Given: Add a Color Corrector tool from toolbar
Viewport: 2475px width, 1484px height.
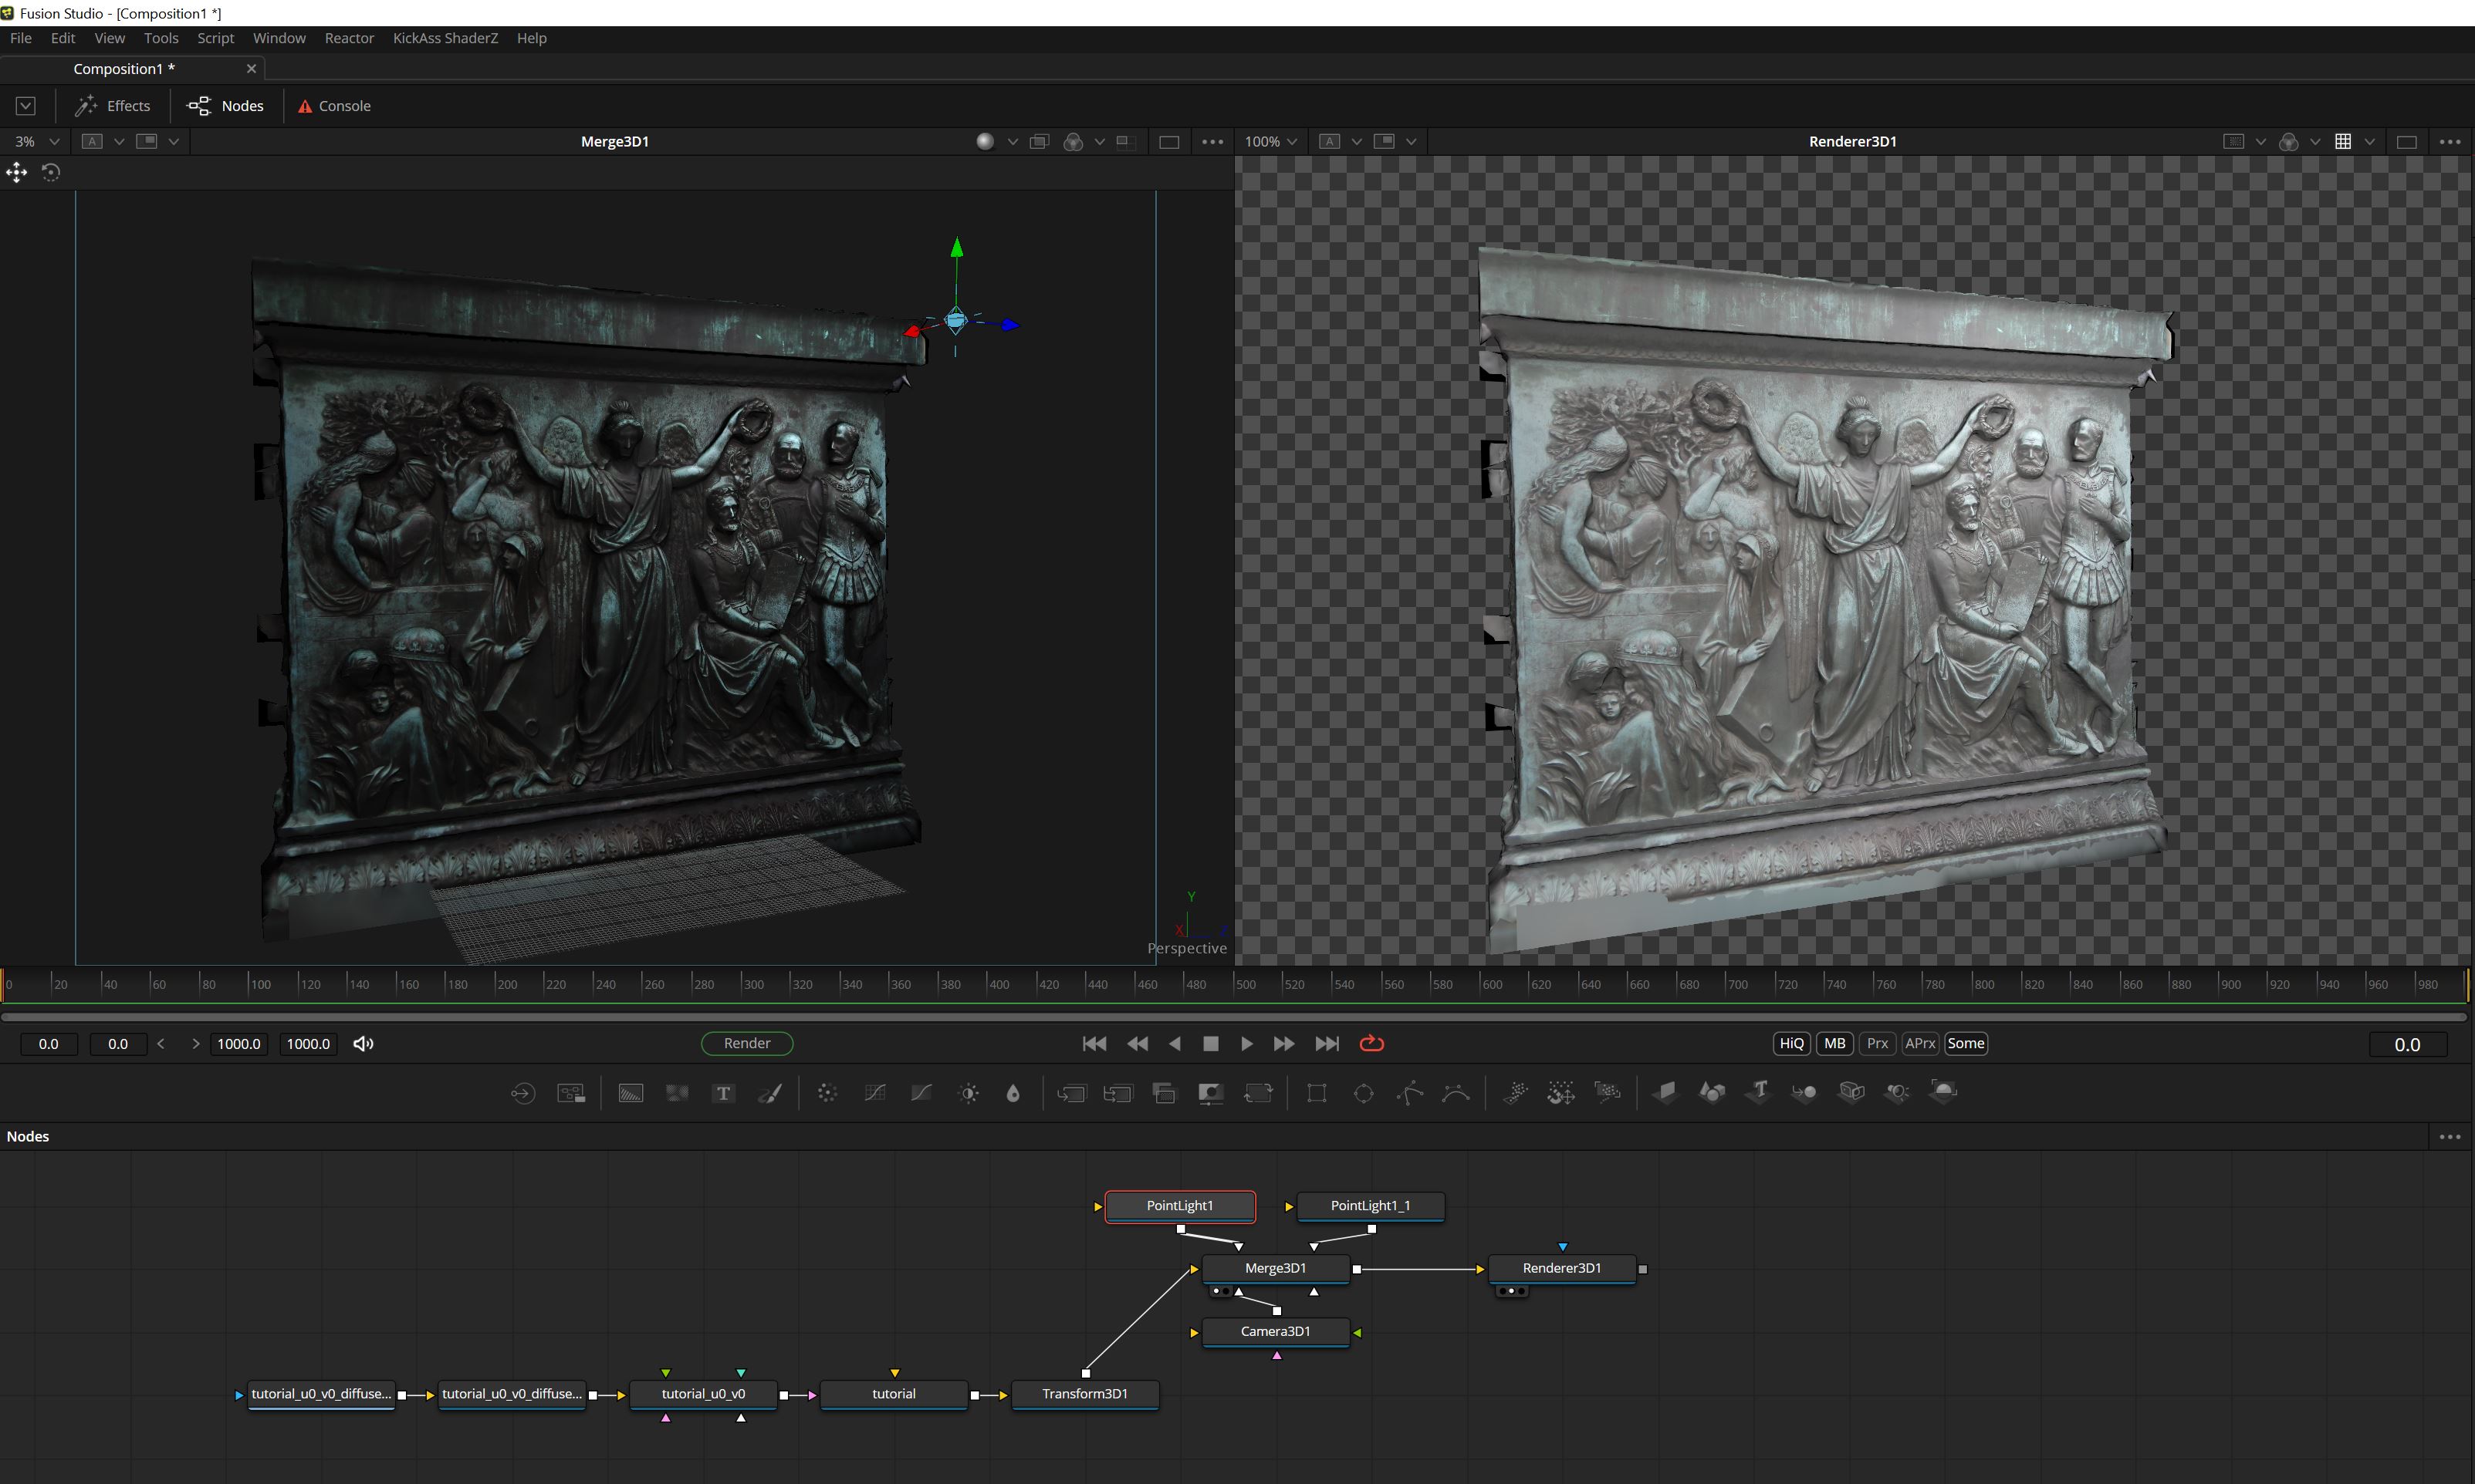Looking at the screenshot, I should click(x=827, y=1093).
